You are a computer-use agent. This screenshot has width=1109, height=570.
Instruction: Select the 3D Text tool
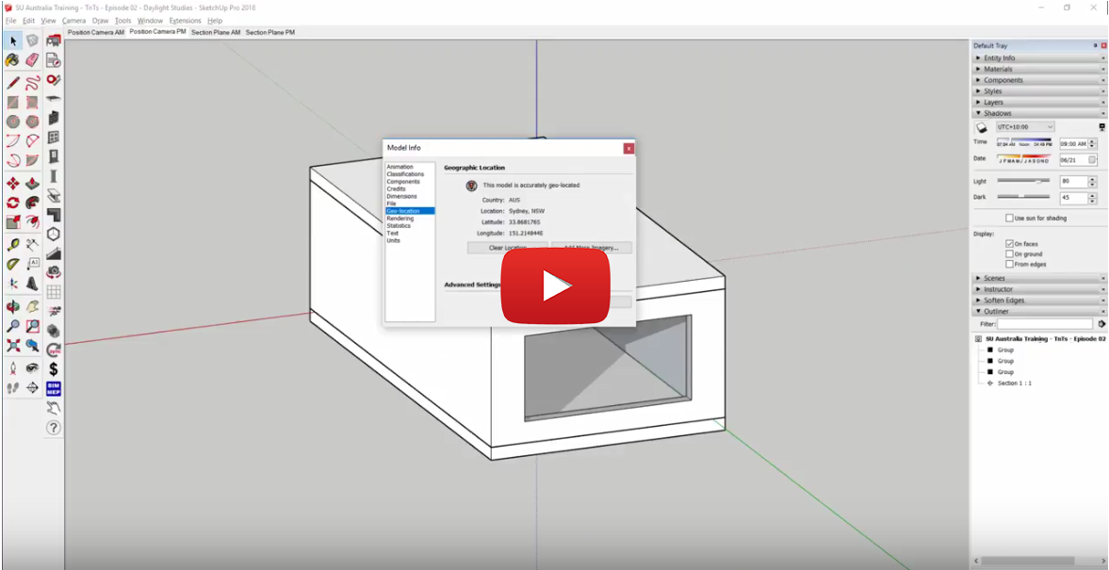tap(33, 284)
